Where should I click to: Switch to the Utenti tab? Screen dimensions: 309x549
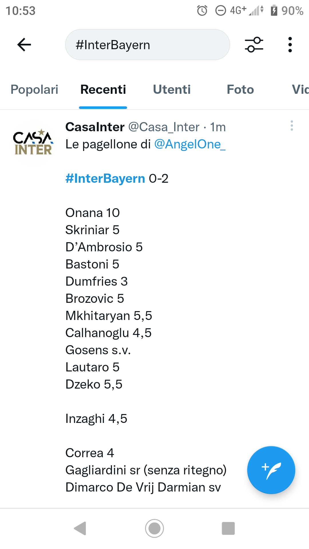coord(172,89)
